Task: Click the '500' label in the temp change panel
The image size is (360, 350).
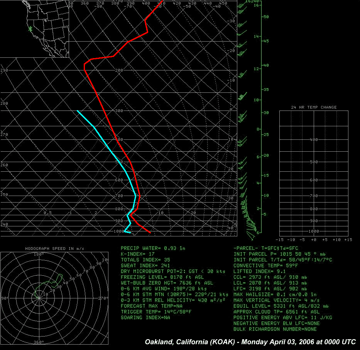Action: (314, 162)
